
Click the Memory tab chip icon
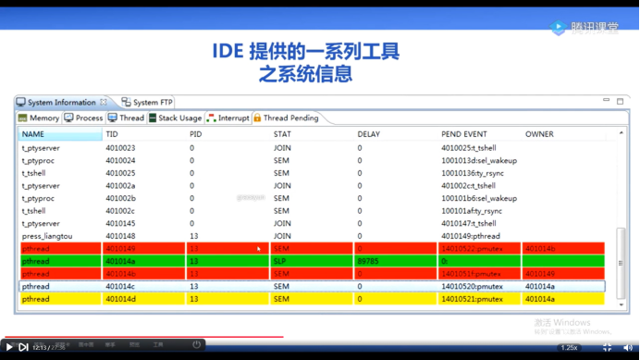[x=22, y=118]
